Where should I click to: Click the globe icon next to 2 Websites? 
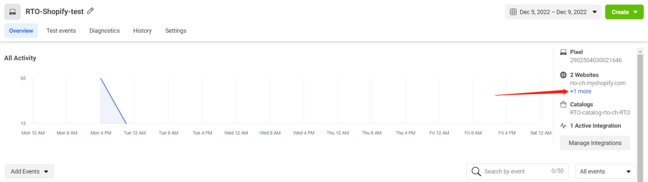tap(563, 75)
